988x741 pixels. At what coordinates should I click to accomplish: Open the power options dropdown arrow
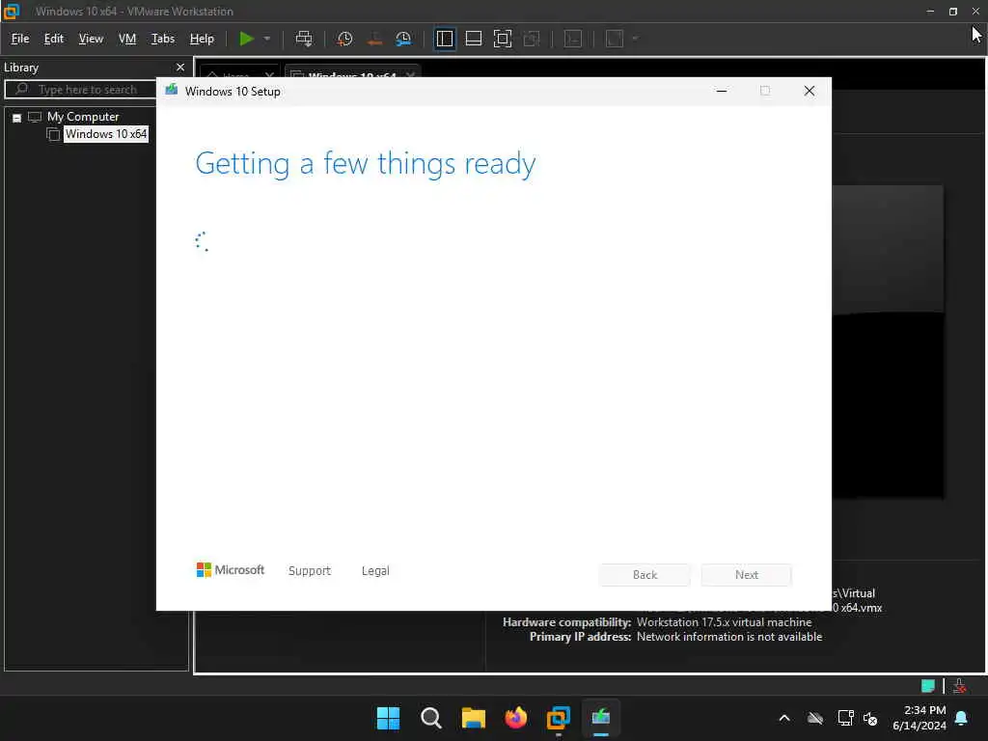coord(267,39)
